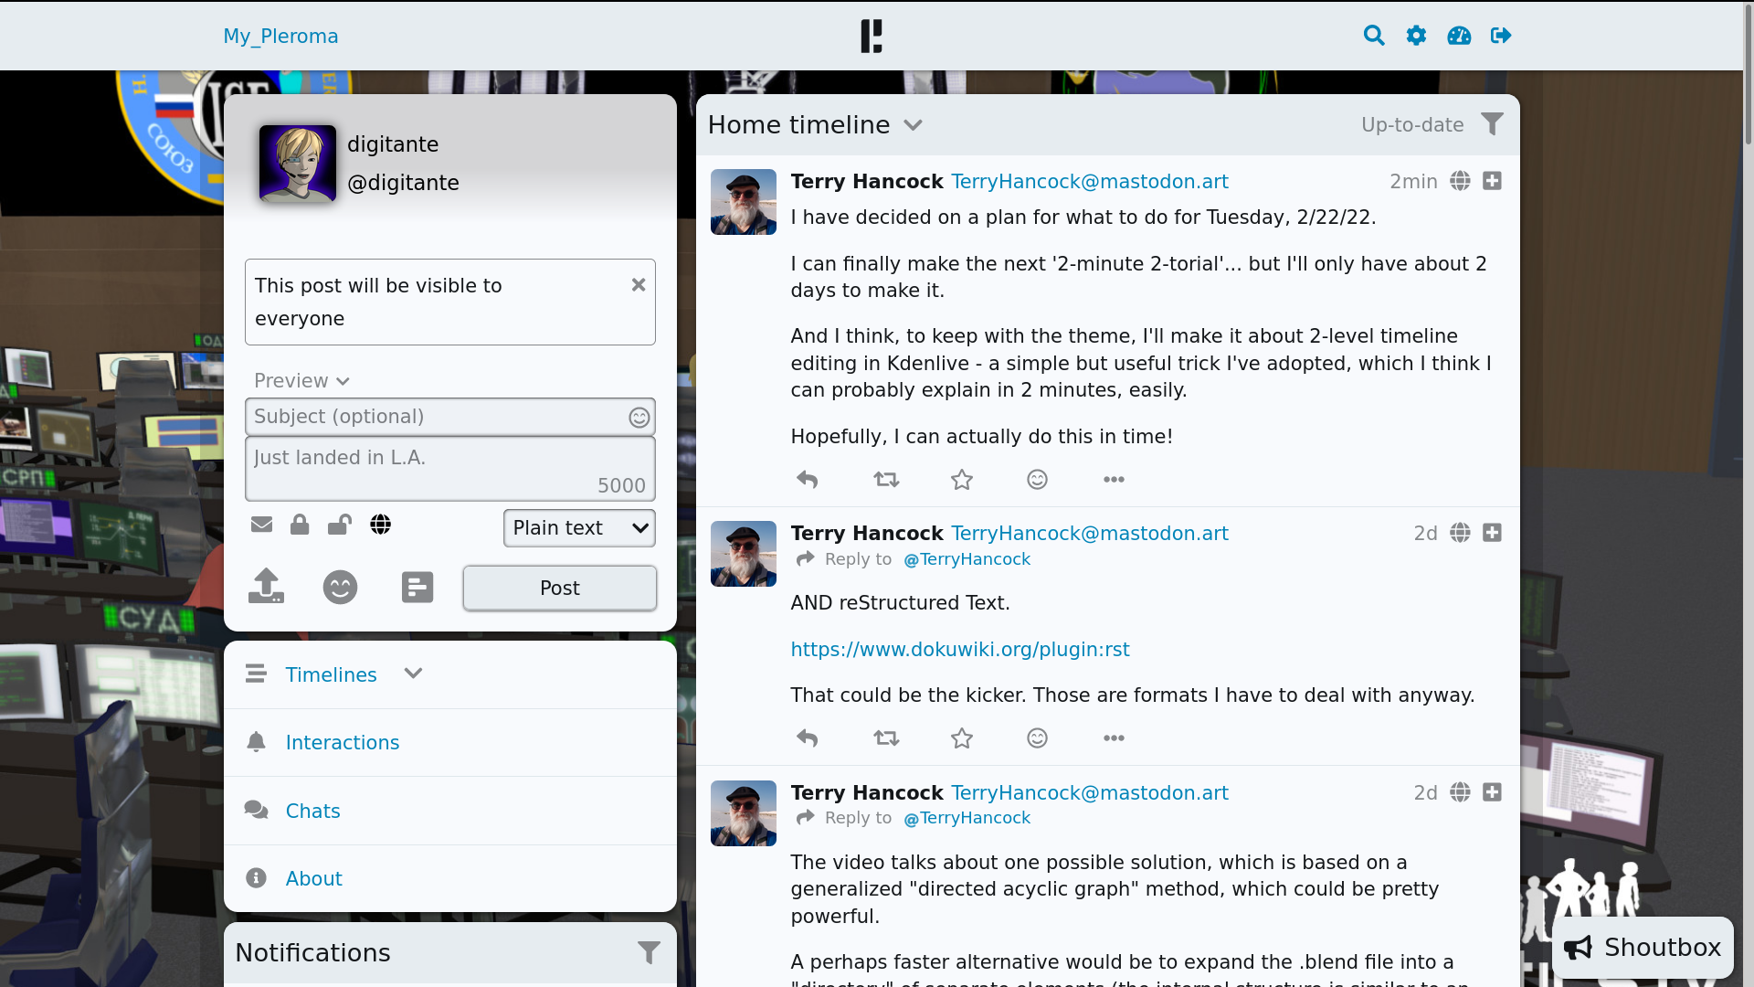This screenshot has height=987, width=1754.
Task: Open emoji picker below post box
Action: pos(340,587)
